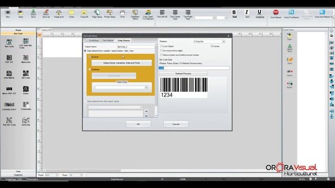
Task: Select the DotCode barcode tool
Action: point(26,122)
